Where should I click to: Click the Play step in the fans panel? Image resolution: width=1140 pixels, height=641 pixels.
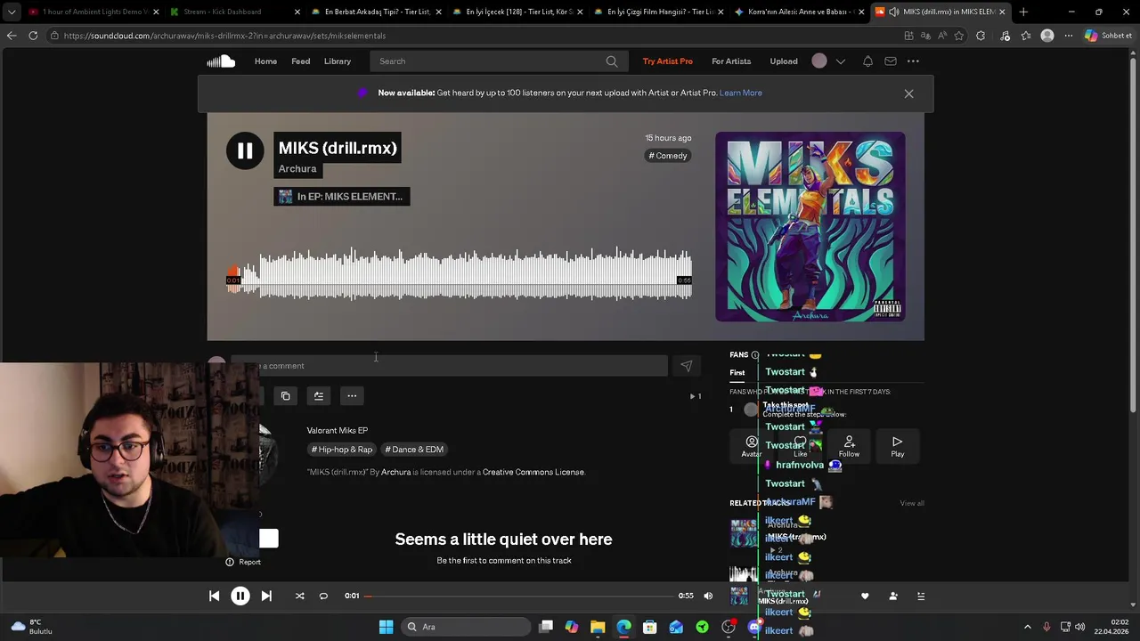coord(897,446)
